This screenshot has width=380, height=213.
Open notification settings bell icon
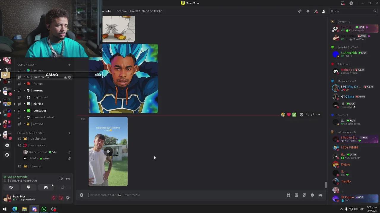pos(308,11)
